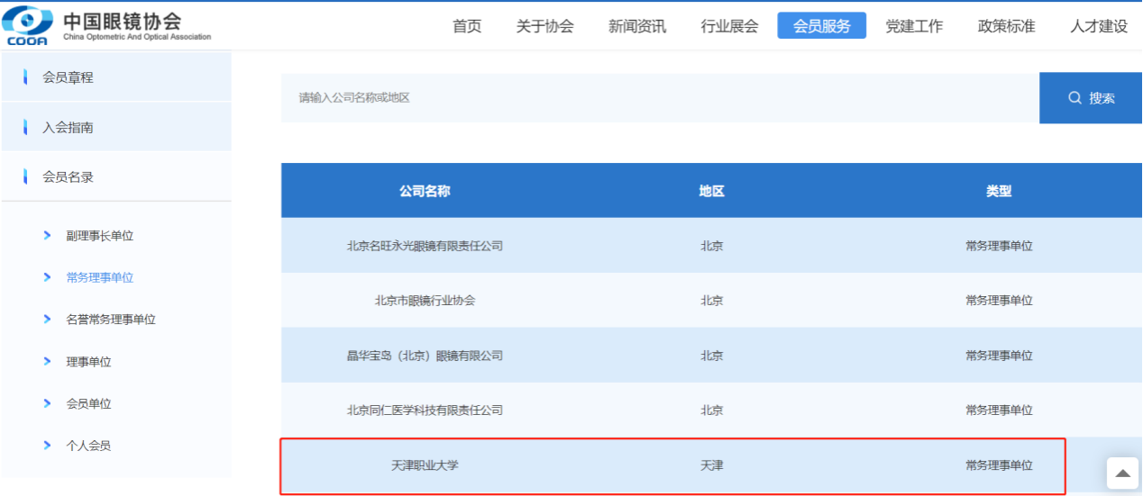
Task: Go to 新闻资讯 in the navigation bar
Action: tap(637, 26)
